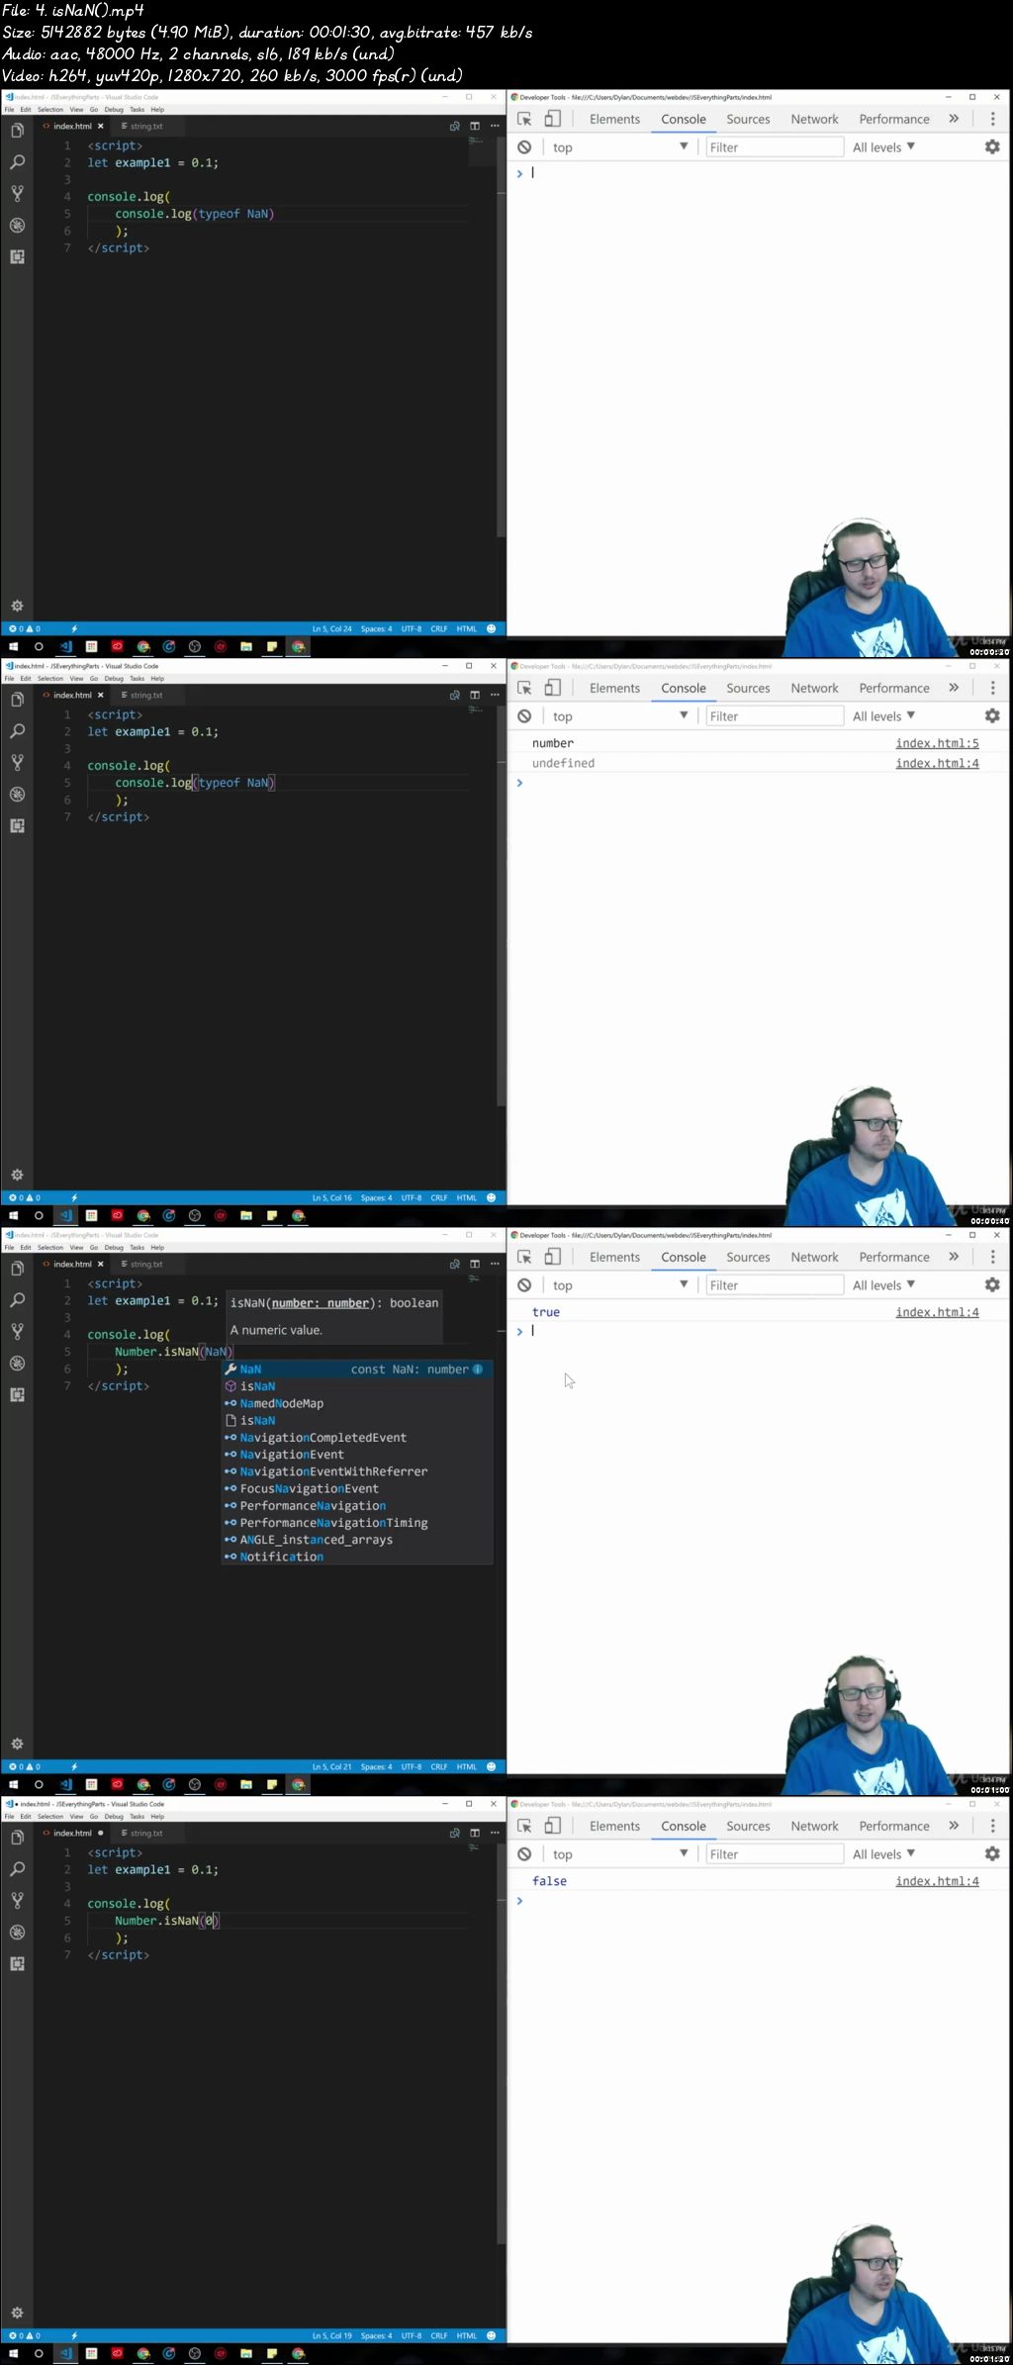Toggle device toolbar in frame logging 'number'
Image resolution: width=1013 pixels, height=2365 pixels.
tap(553, 688)
